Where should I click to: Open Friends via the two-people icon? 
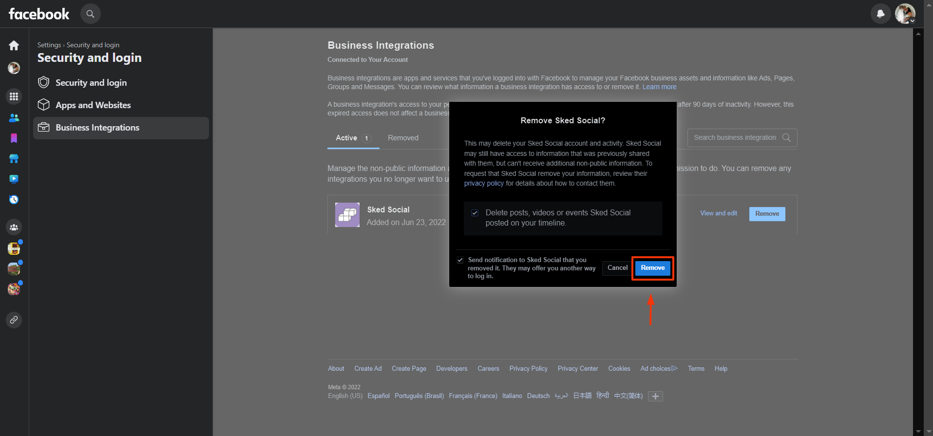point(14,118)
